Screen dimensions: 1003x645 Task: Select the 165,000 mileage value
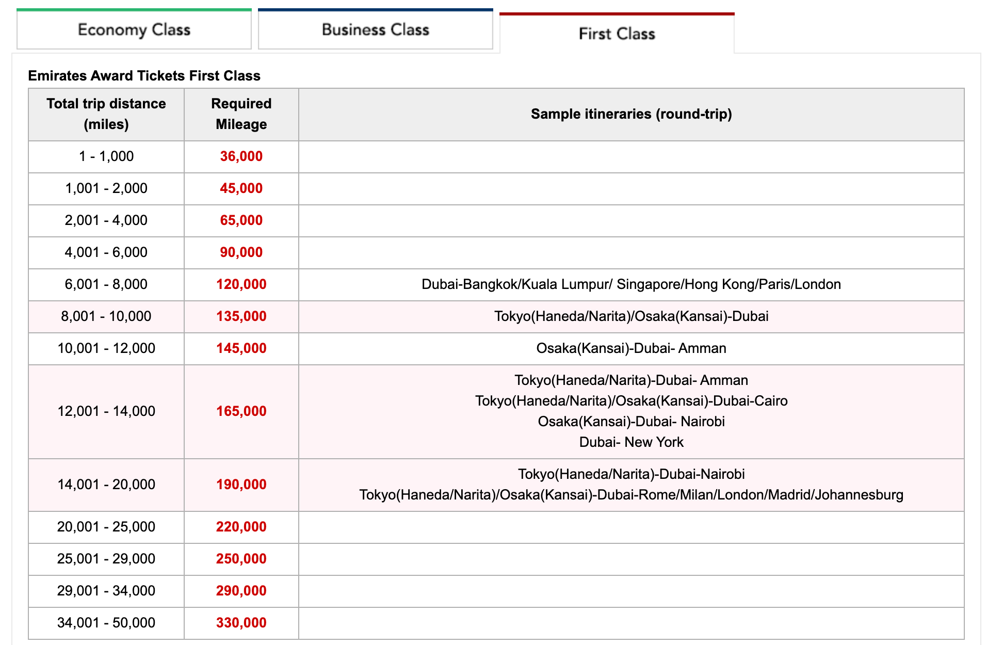tap(241, 411)
